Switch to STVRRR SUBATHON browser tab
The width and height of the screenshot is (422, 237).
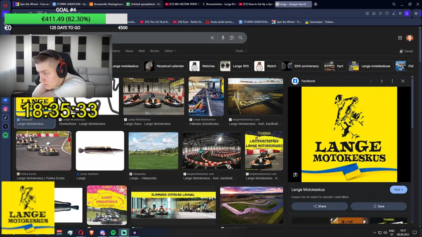coord(70,4)
